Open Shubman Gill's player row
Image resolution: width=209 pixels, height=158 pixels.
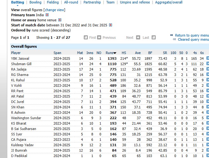pyautogui.click(x=22, y=64)
